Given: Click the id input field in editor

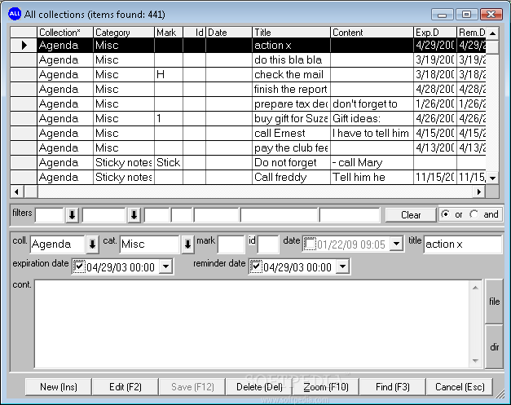Looking at the screenshot, I should coord(268,244).
